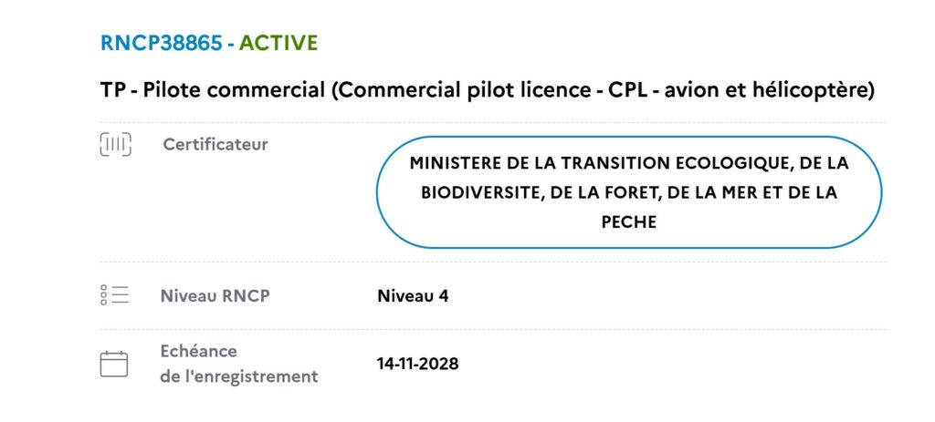Click the Certificateur label
Screen dimensions: 935x422
[x=215, y=144]
